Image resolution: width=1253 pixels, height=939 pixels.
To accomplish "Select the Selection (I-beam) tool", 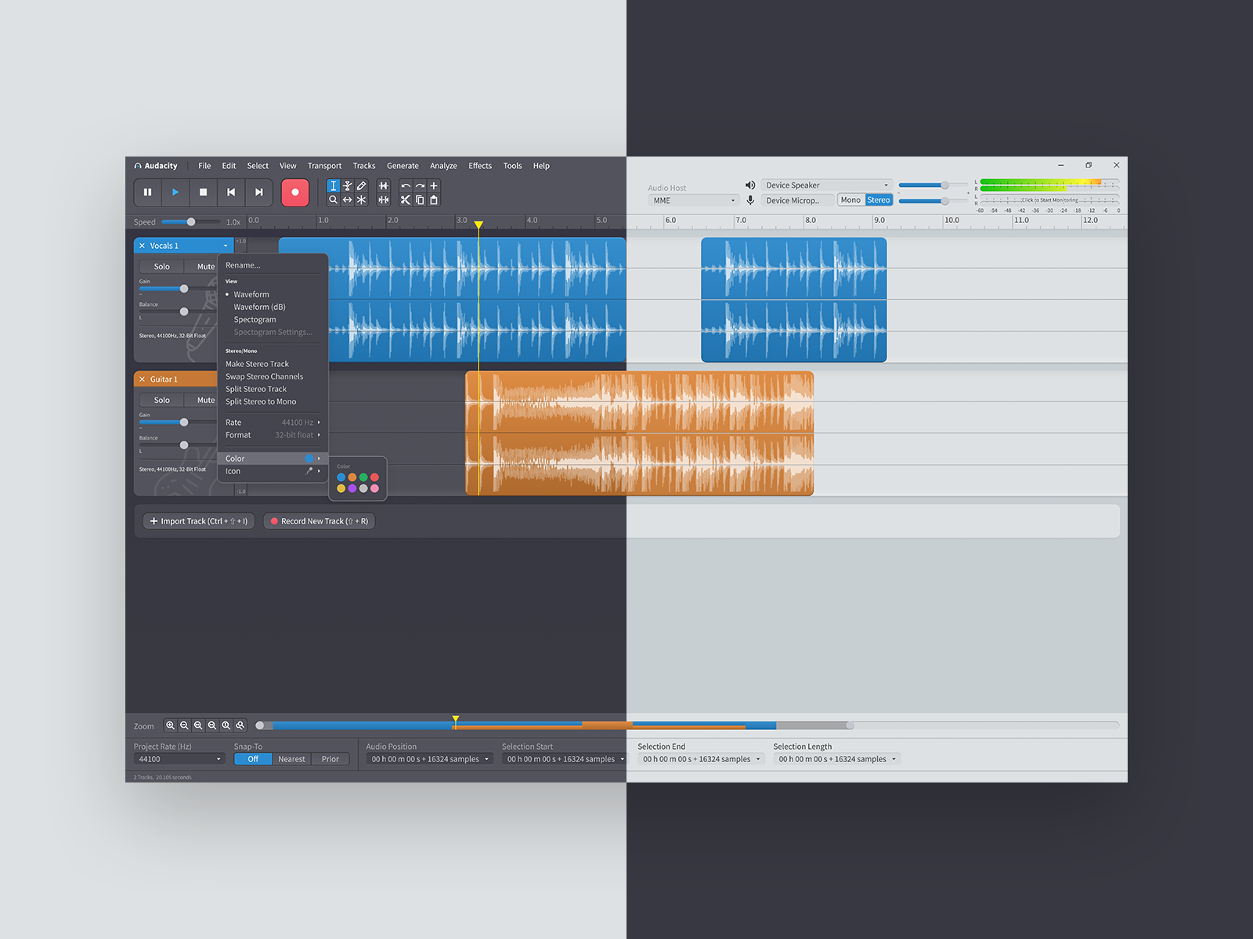I will point(333,186).
